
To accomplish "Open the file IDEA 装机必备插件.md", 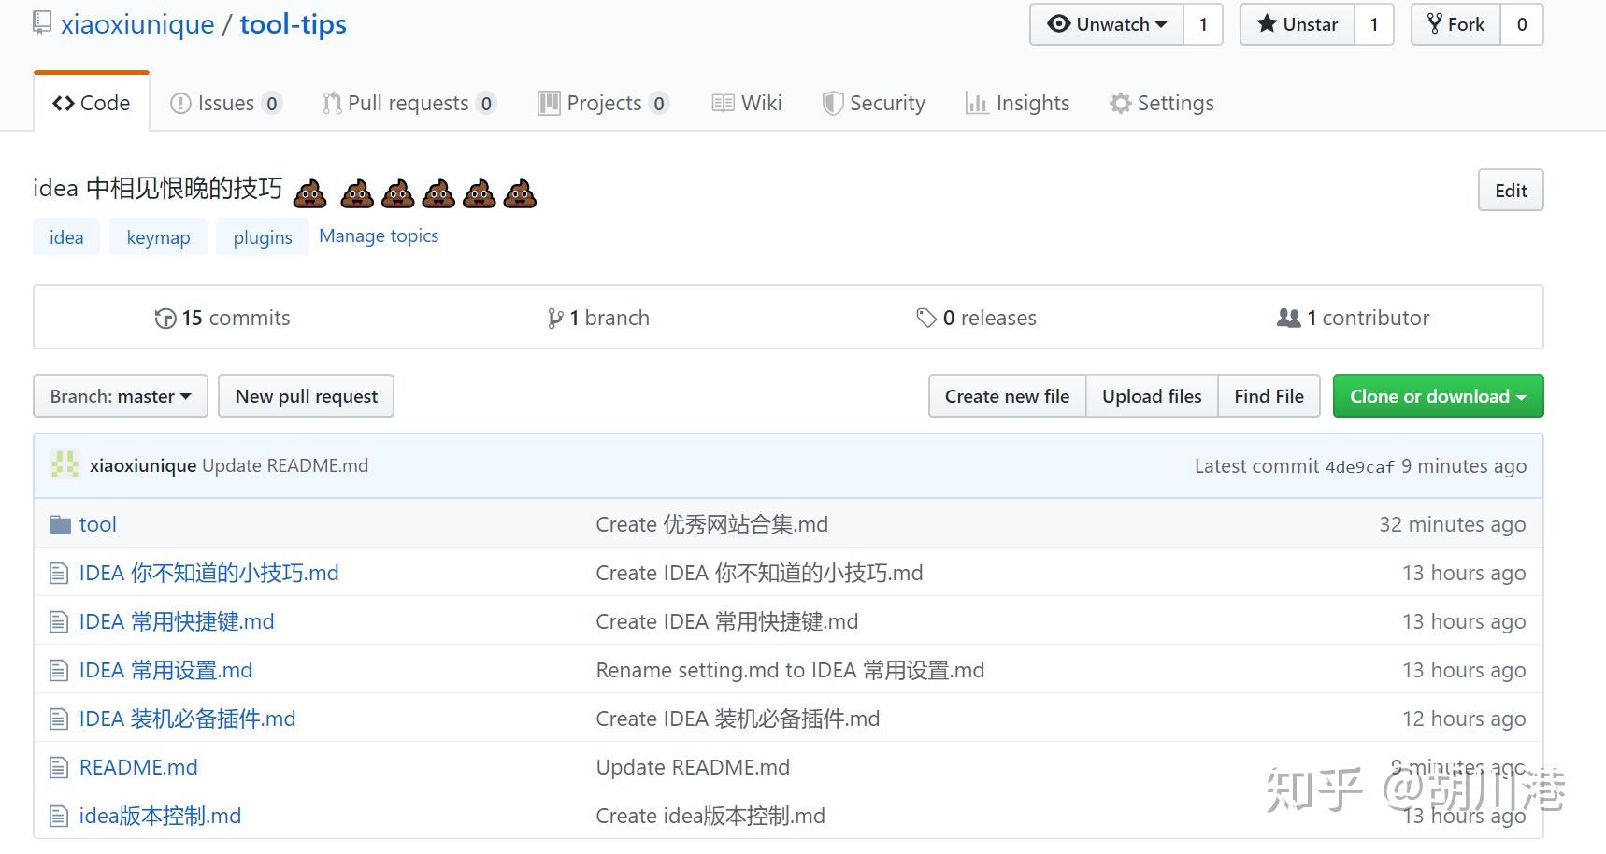I will (x=188, y=719).
